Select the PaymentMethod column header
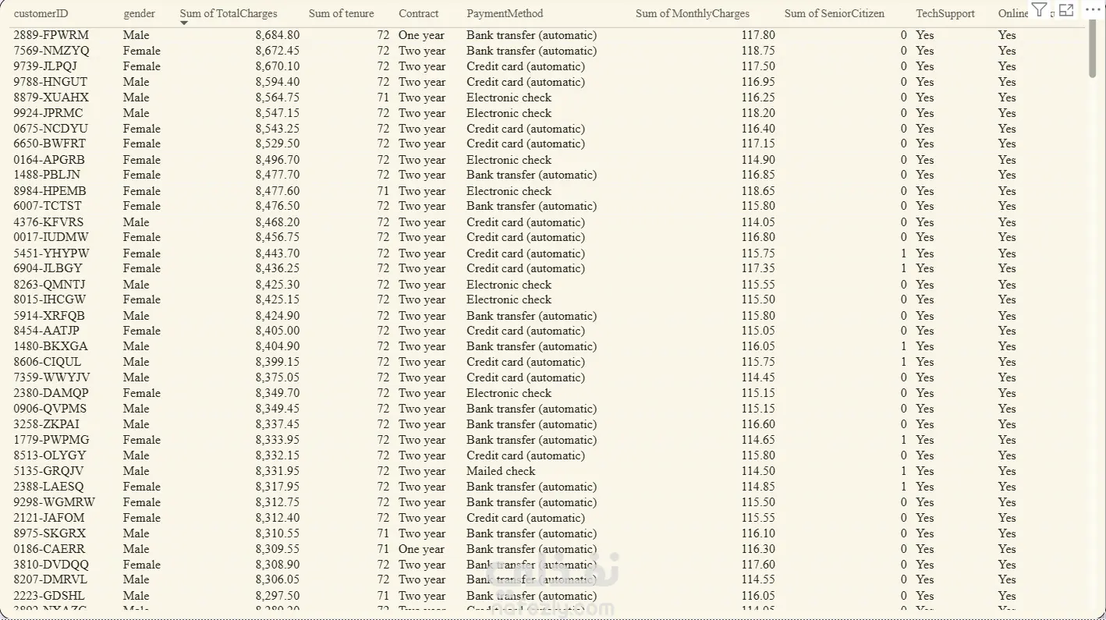The image size is (1106, 620). (505, 13)
